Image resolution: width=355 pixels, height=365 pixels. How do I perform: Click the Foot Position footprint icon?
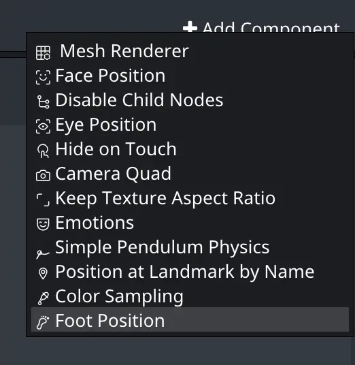(43, 322)
